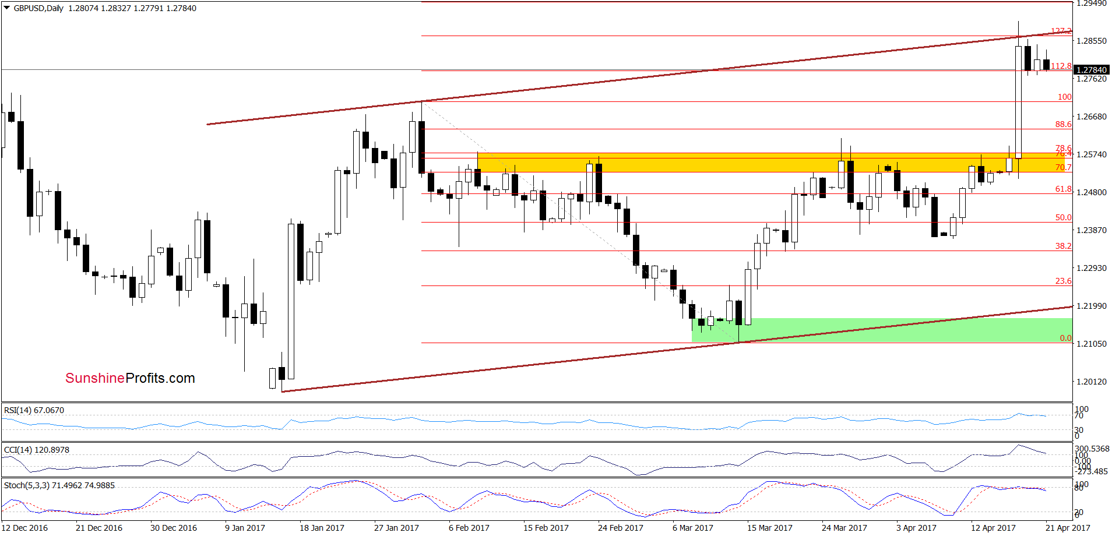Click the 21 Dec 2016 date label
The image size is (1112, 536).
pos(99,528)
